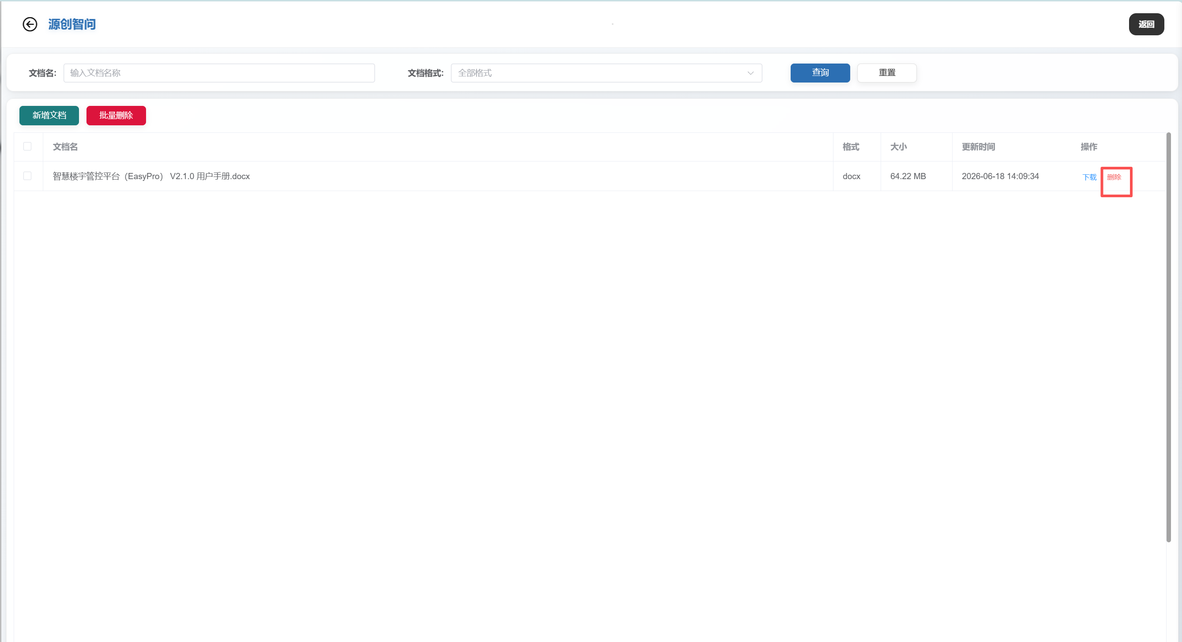Click the vertical scrollbar of the table
Screen dimensions: 1182x642
coord(1169,337)
